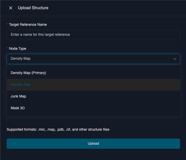Image resolution: width=186 pixels, height=160 pixels.
Task: Select Mask 3D node type
Action: click(18, 108)
